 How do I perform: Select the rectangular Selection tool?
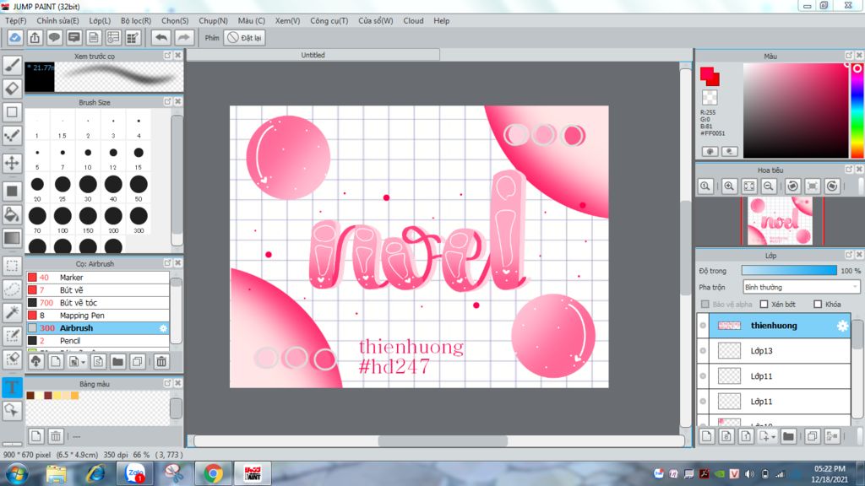[x=12, y=266]
